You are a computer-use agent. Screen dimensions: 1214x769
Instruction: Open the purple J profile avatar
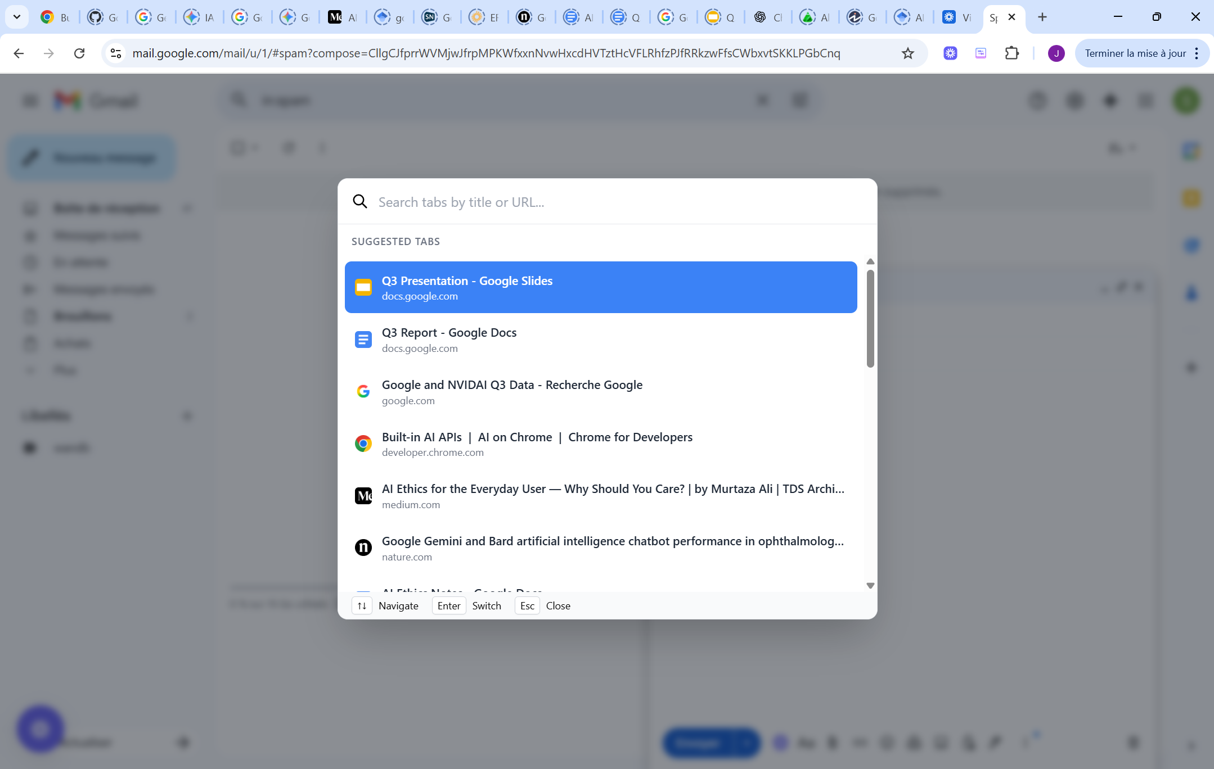click(1056, 53)
